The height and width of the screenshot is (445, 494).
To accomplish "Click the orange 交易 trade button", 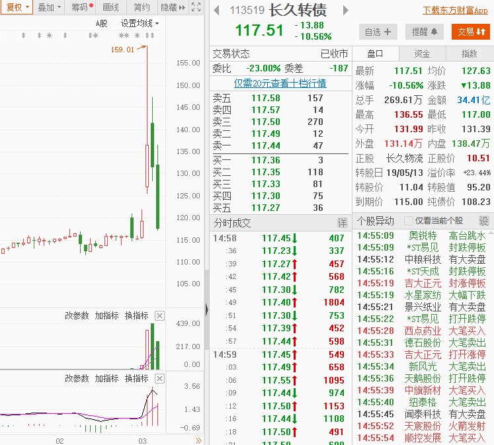I will [471, 32].
